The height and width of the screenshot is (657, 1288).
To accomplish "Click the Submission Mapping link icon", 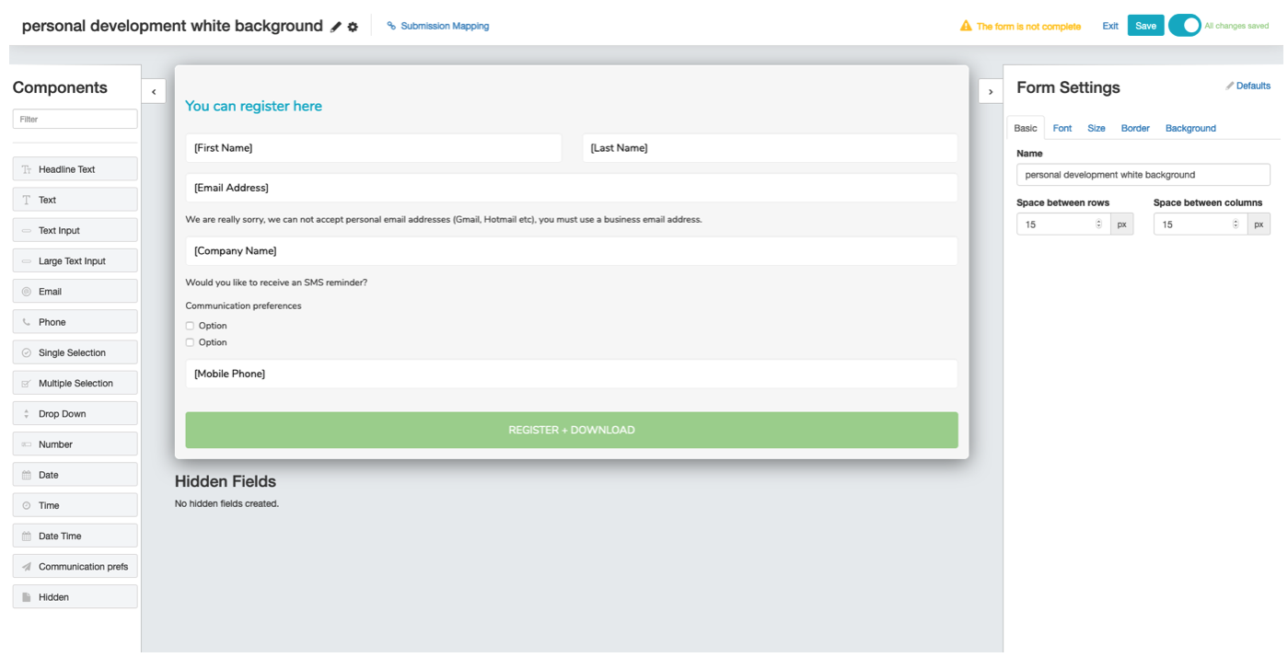I will click(391, 26).
